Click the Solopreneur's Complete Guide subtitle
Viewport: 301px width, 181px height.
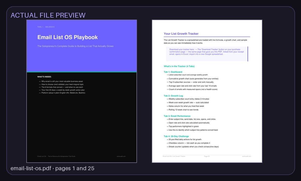75,46
